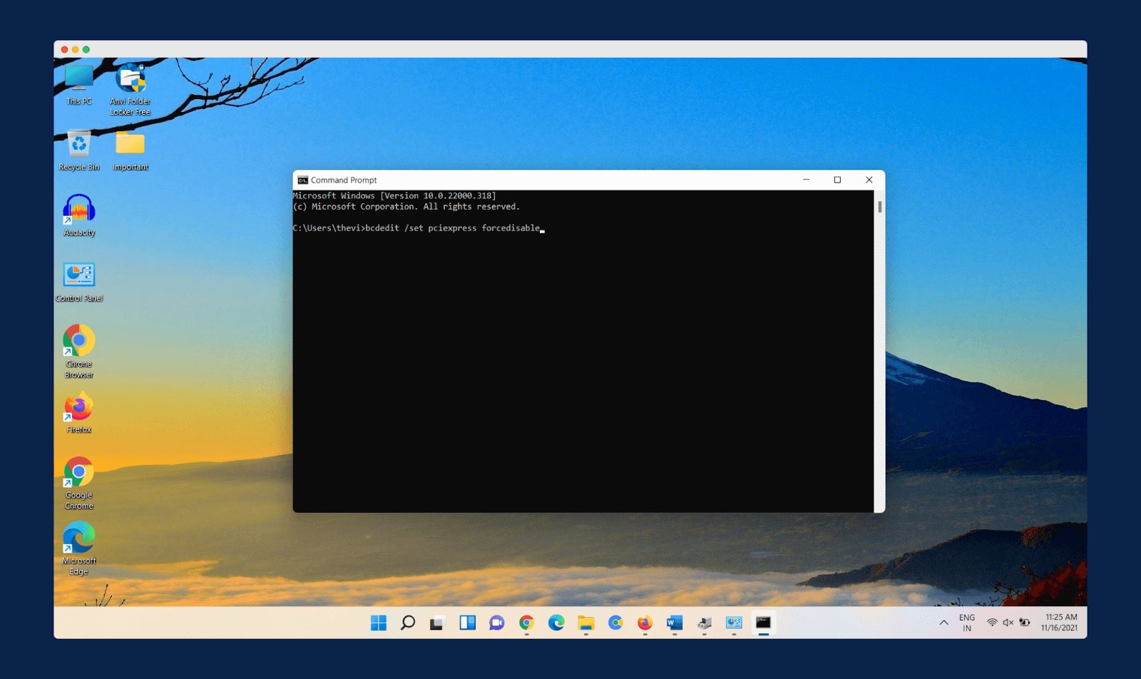This screenshot has width=1141, height=679.
Task: Open the Windows Start menu
Action: (x=378, y=623)
